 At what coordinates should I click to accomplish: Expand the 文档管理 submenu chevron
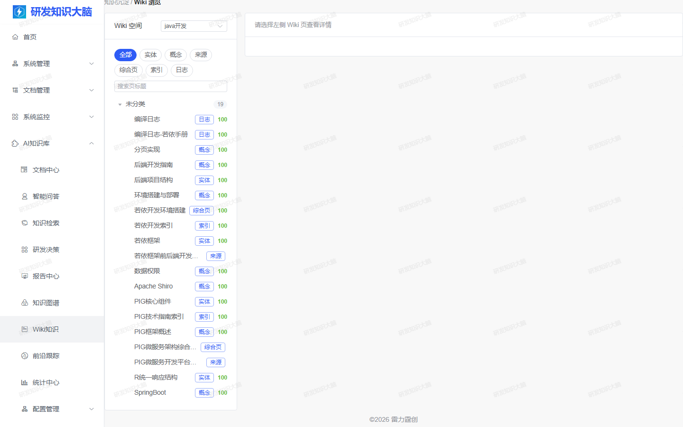[x=92, y=90]
